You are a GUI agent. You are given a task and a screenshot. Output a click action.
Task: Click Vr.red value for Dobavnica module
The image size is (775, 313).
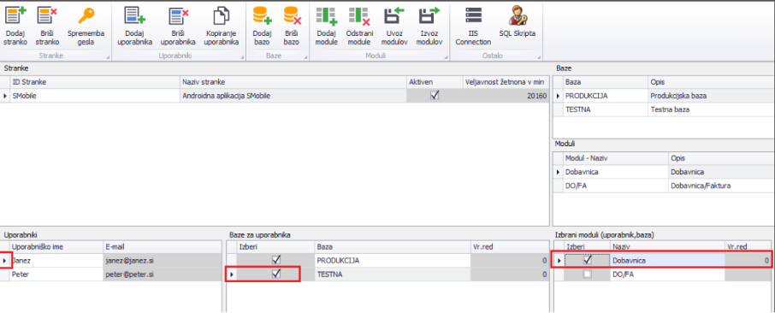point(748,260)
